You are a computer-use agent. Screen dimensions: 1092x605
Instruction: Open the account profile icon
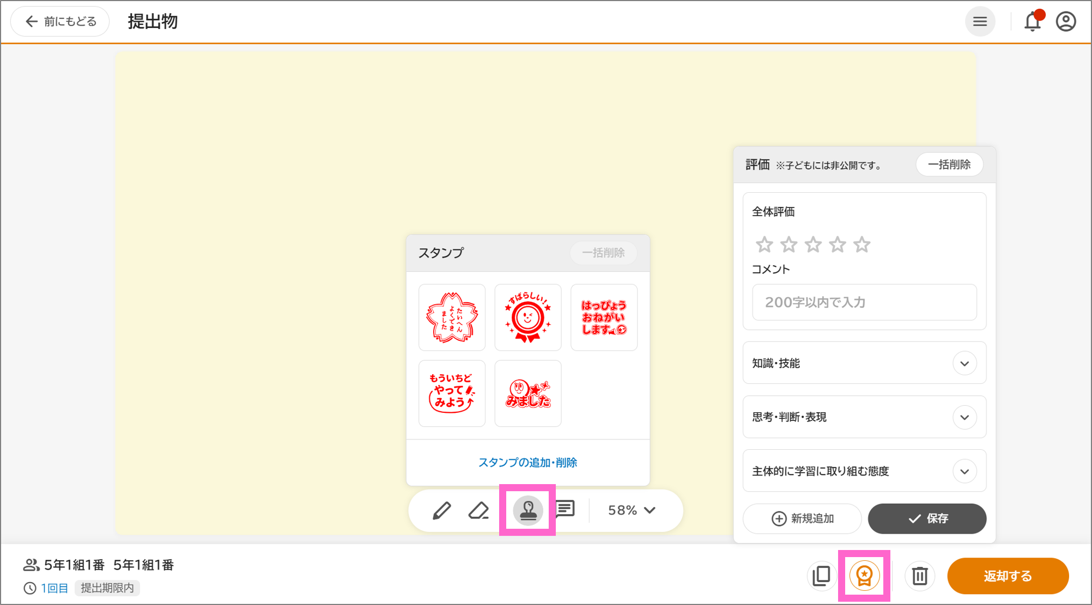click(x=1066, y=21)
